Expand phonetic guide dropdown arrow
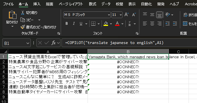 click(x=135, y=24)
